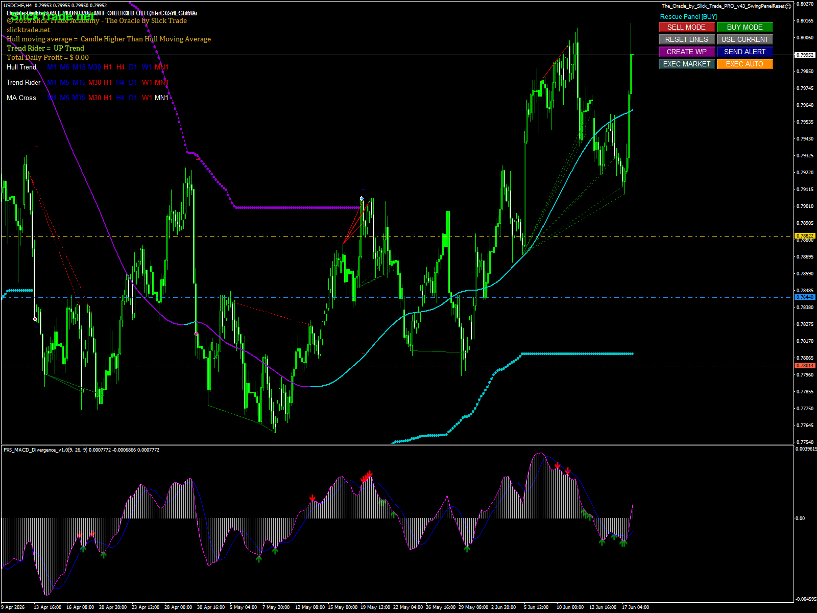
Task: Click the RESET LINES button
Action: (686, 39)
